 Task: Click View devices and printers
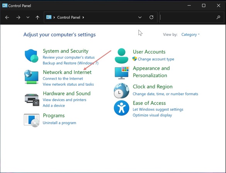(65, 100)
